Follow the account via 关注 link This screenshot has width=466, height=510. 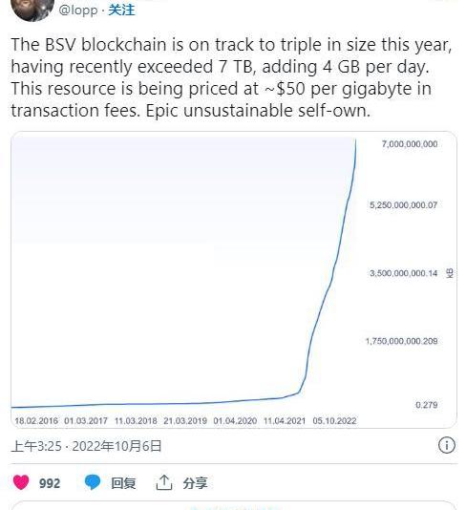point(121,10)
